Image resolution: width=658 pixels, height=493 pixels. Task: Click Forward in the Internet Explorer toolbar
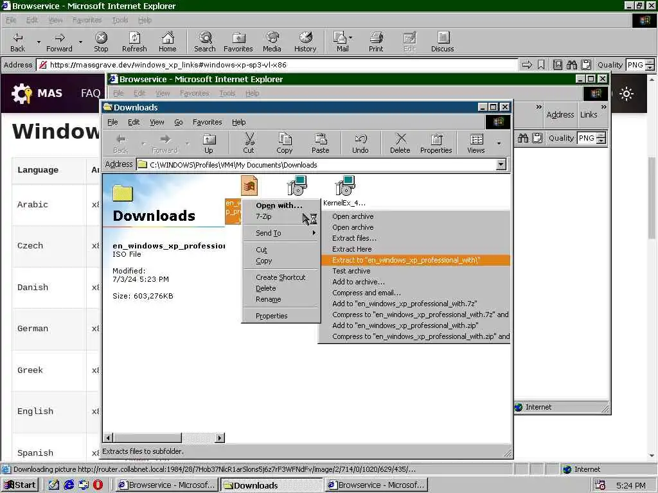coord(59,42)
